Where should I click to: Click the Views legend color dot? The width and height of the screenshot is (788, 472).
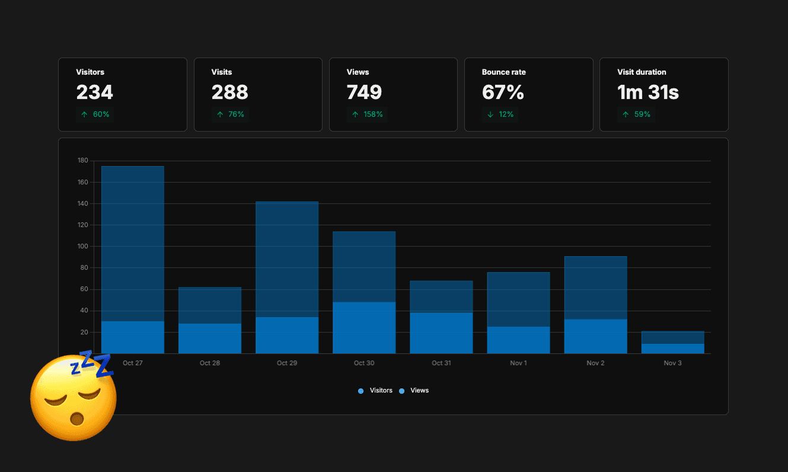click(x=402, y=391)
